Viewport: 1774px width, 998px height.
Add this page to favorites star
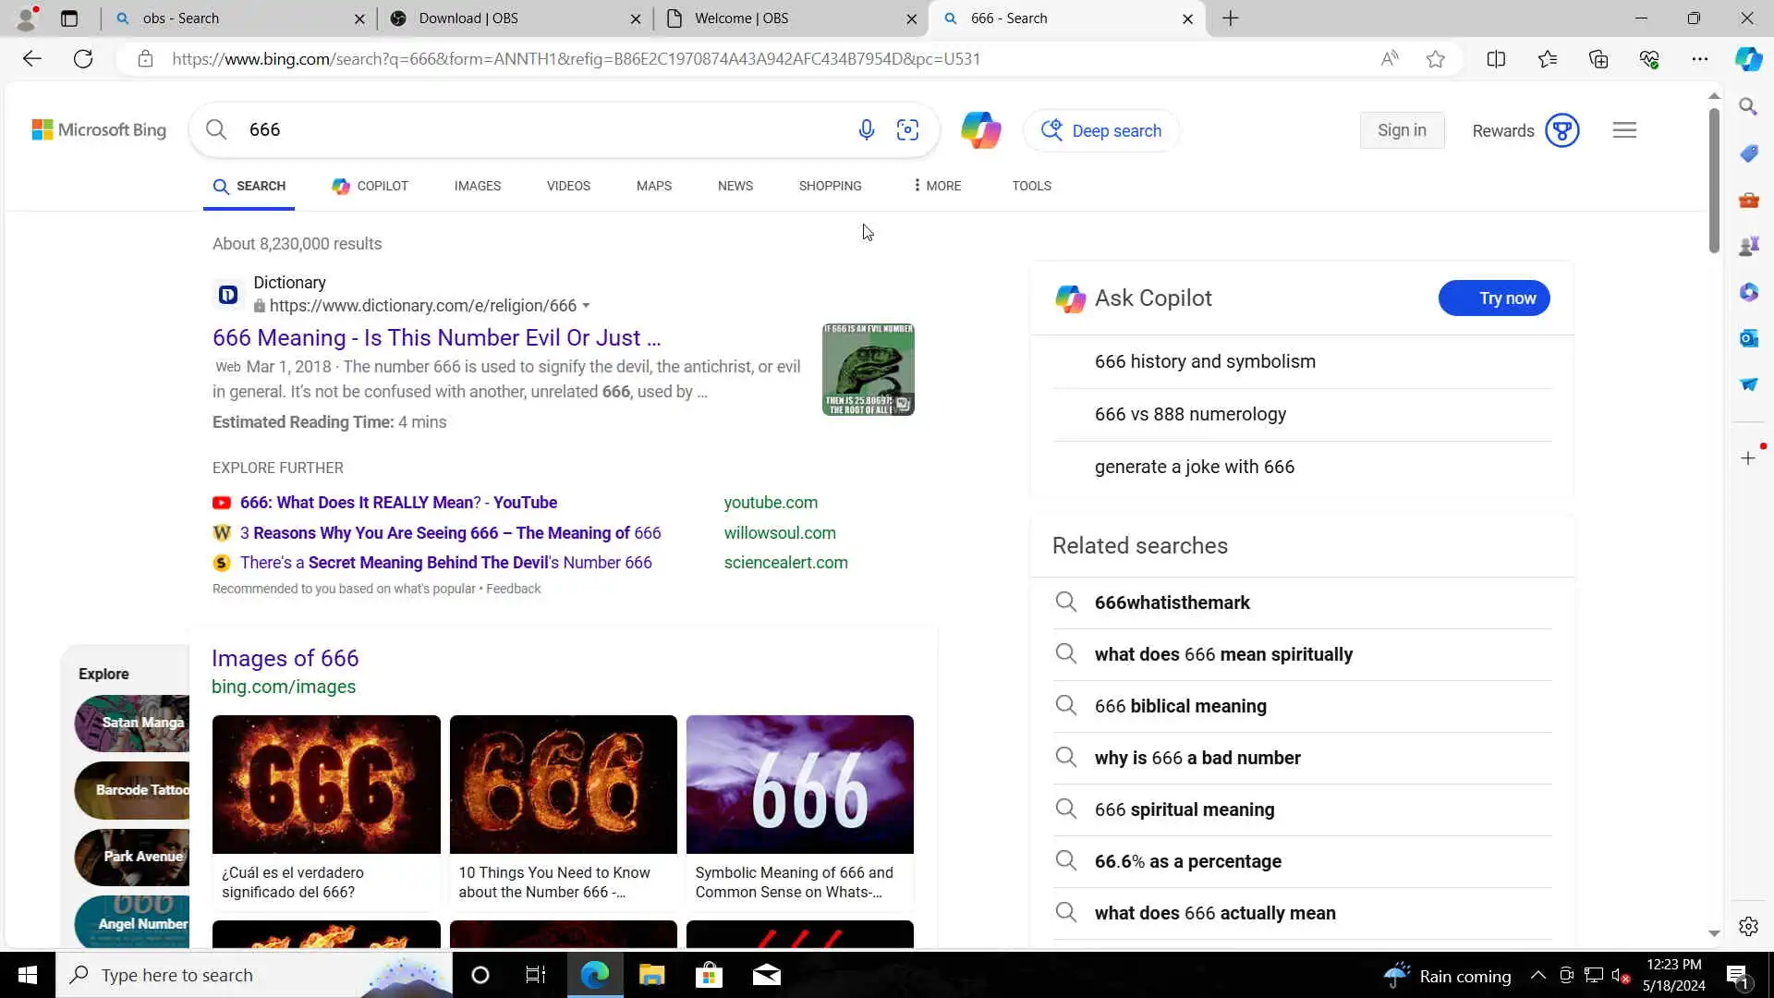click(x=1435, y=59)
